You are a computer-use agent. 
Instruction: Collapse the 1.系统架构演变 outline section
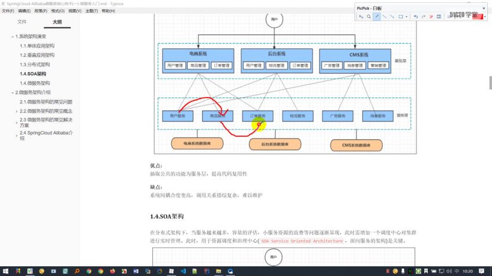coord(13,36)
